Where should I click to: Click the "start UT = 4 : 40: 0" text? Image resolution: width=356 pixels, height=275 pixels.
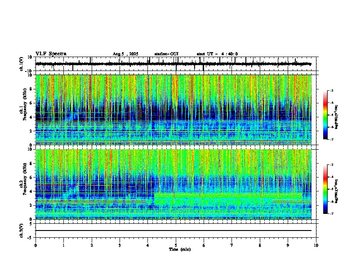(217, 54)
